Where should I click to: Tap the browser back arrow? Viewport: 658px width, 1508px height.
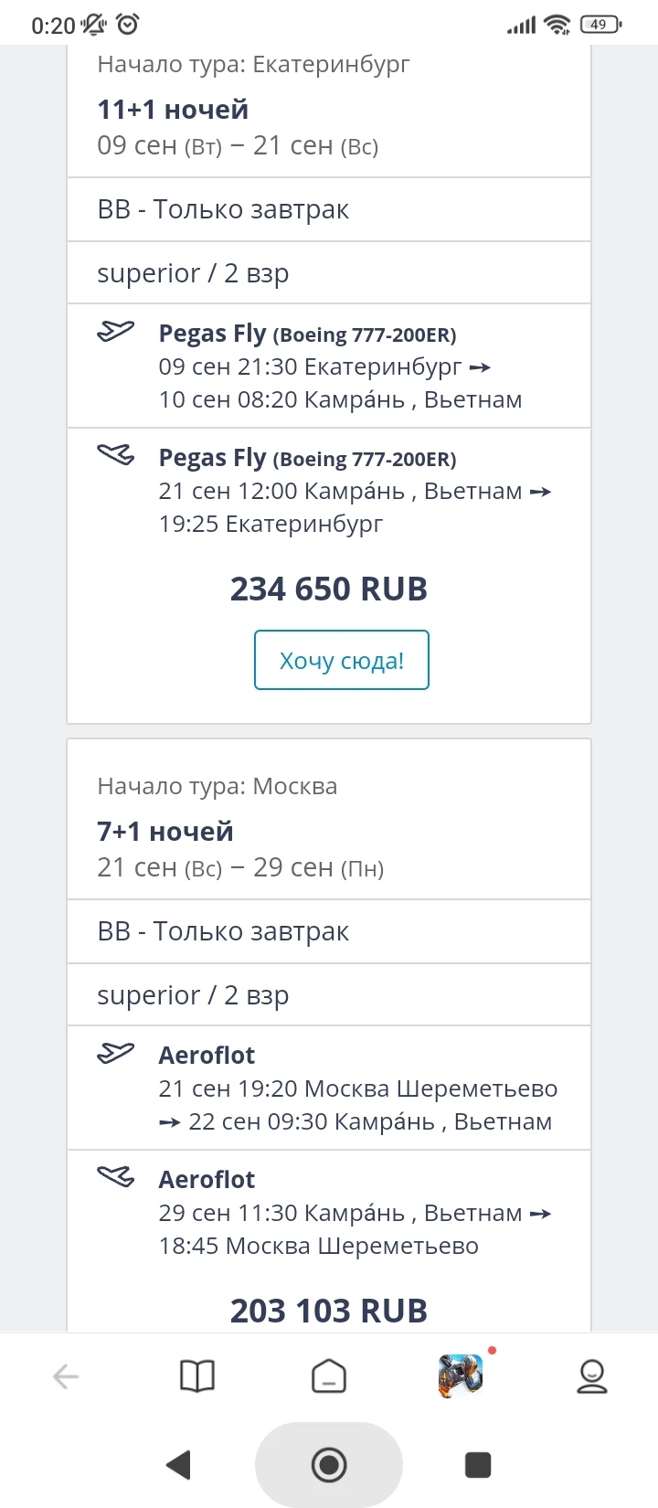tap(66, 1375)
